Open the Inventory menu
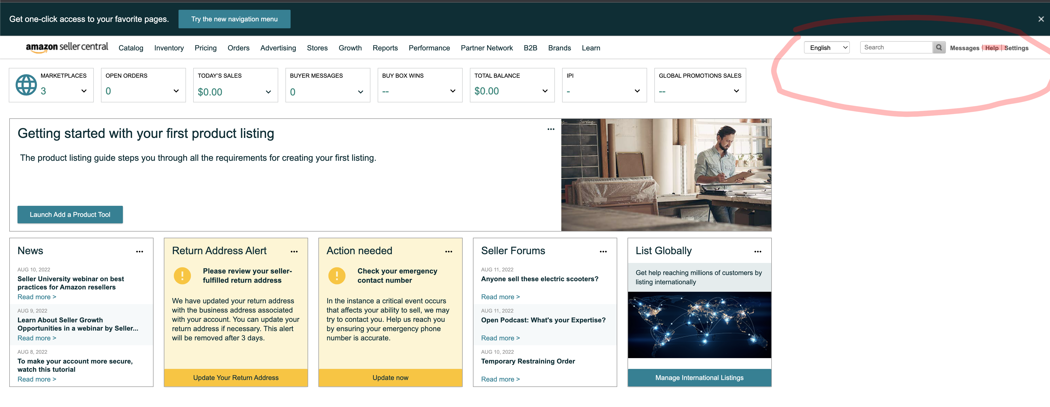The width and height of the screenshot is (1050, 407). coord(169,48)
